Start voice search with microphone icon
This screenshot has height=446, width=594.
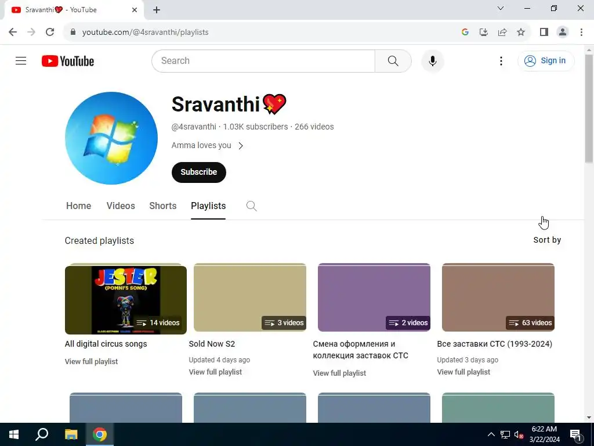[x=432, y=60]
